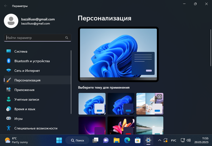Show hidden tray icons chevron
Screen dimensions: 212x146
(x=160, y=140)
